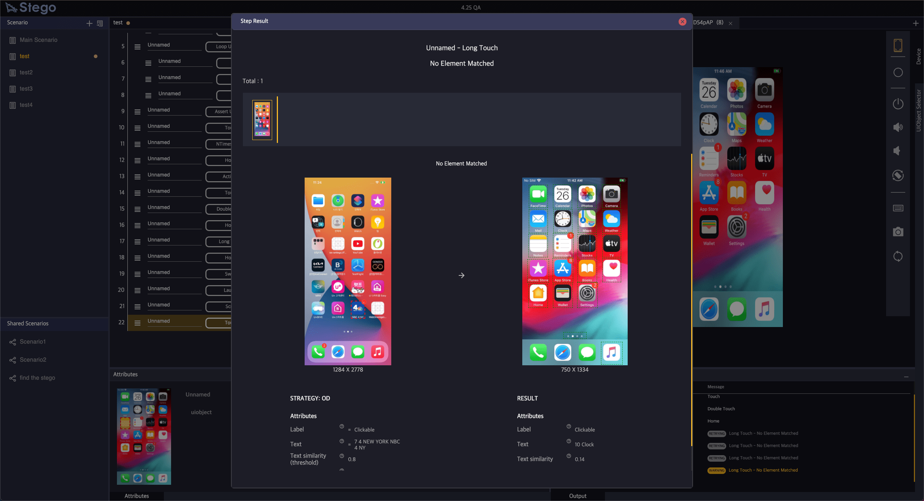Viewport: 924px width, 501px height.
Task: Click the Home log message
Action: tap(713, 421)
